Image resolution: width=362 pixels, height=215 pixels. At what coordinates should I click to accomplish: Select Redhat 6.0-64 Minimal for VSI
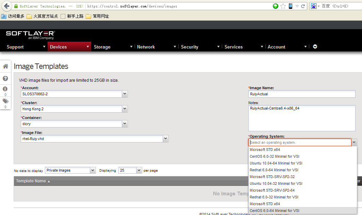[x=303, y=170]
